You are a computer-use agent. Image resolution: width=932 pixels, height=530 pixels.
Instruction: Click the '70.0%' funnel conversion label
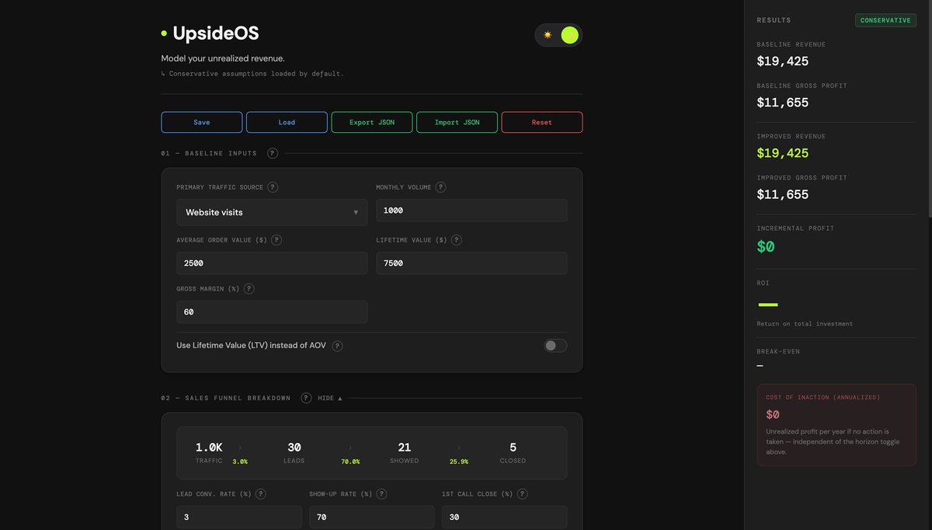click(x=350, y=462)
